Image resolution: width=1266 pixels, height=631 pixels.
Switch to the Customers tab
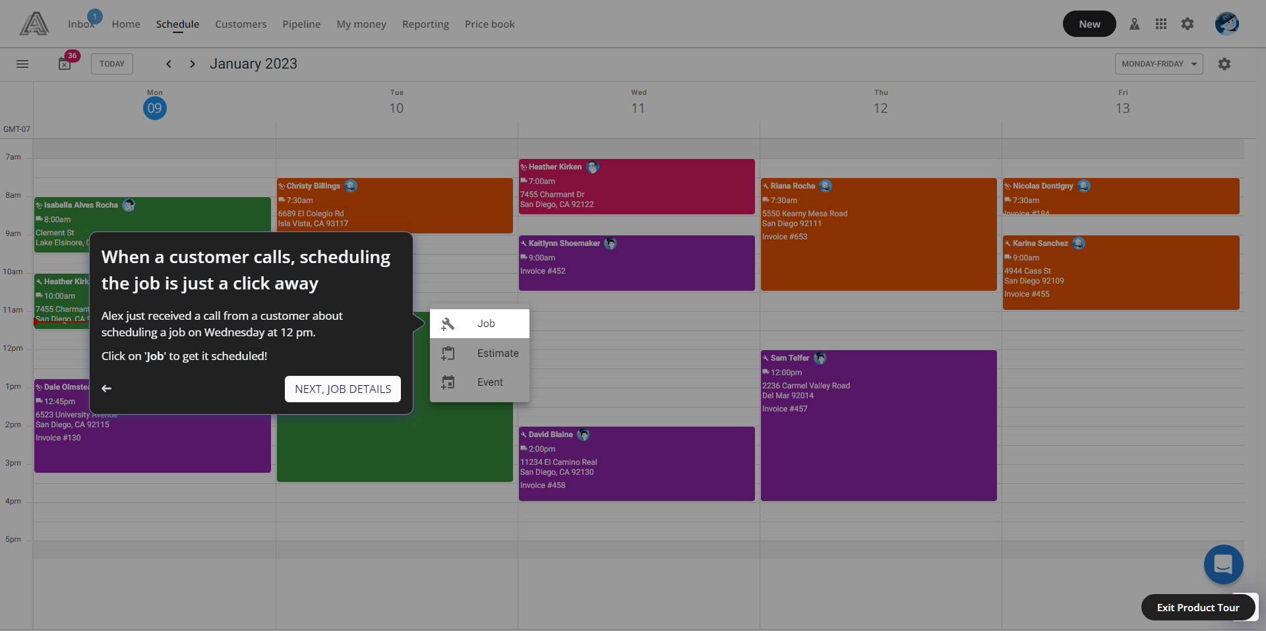[241, 24]
